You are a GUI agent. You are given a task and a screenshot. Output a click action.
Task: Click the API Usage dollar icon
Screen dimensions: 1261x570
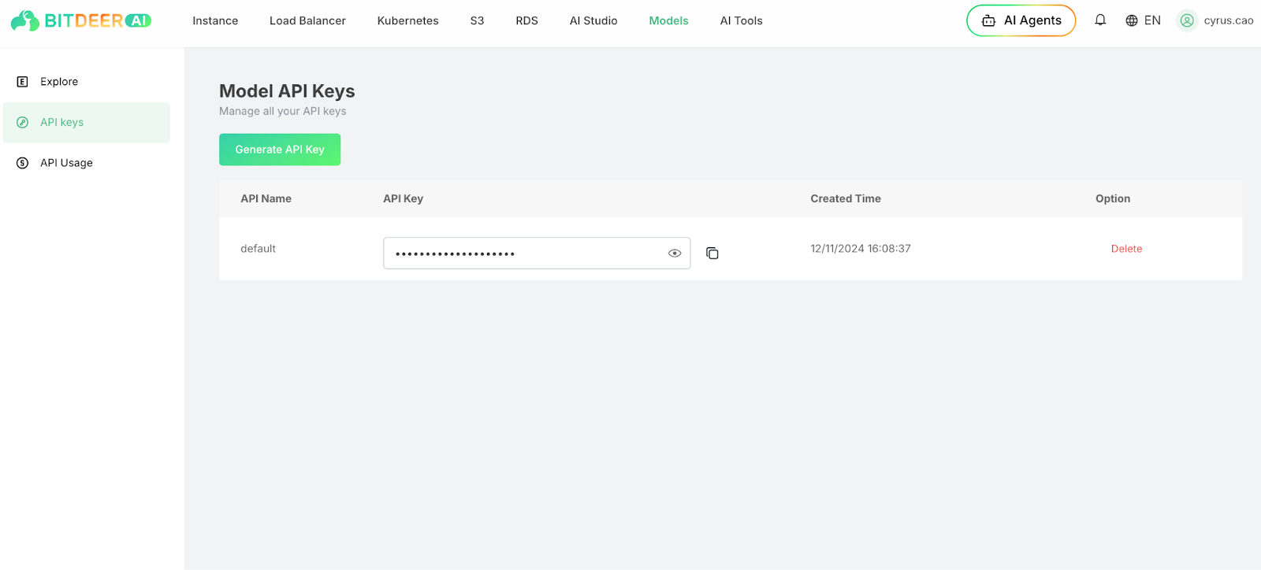click(x=23, y=163)
